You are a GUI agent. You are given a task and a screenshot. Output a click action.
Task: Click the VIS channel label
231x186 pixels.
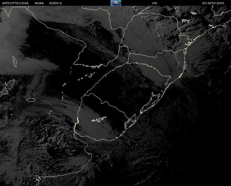(154, 3)
